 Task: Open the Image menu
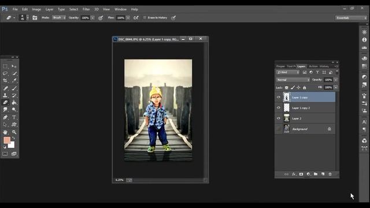pos(36,9)
